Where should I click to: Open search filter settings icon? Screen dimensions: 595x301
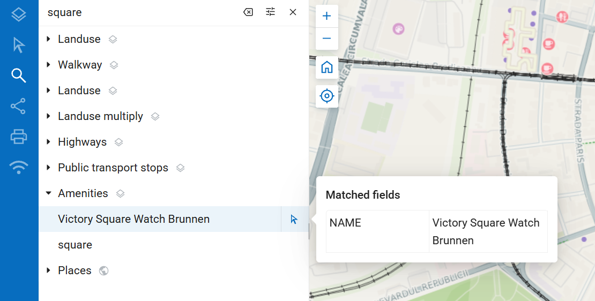[x=270, y=12]
